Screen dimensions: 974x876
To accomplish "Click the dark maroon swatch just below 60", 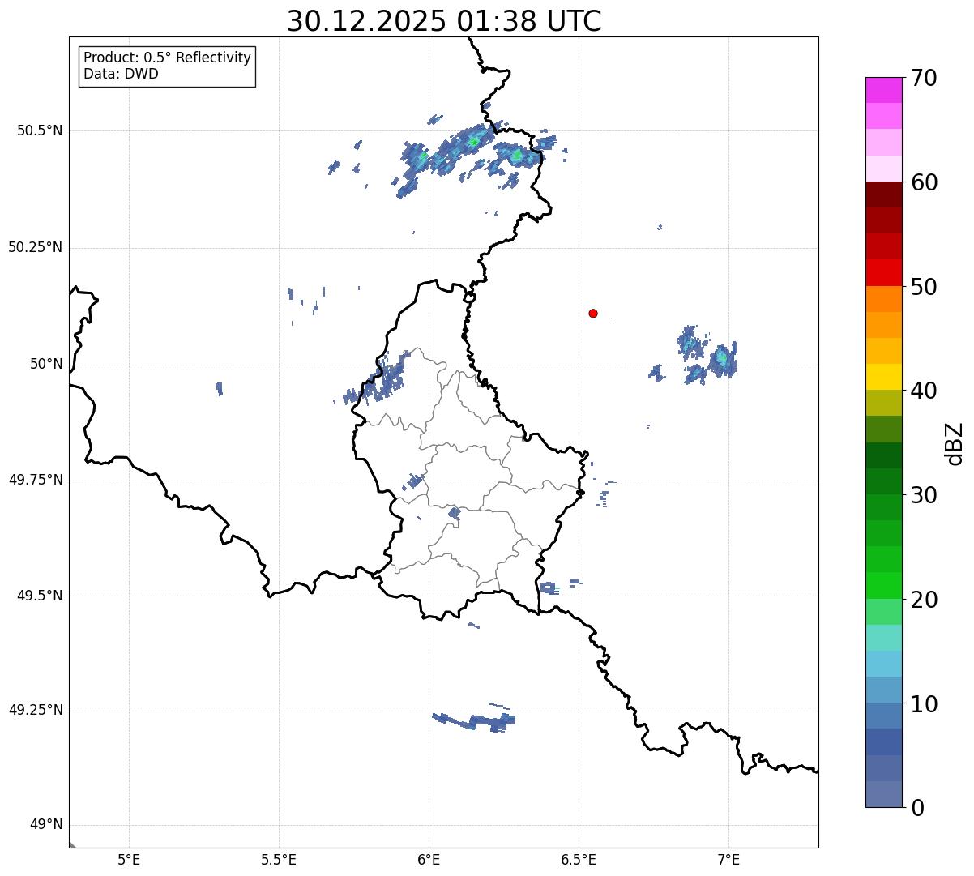I will 884,194.
